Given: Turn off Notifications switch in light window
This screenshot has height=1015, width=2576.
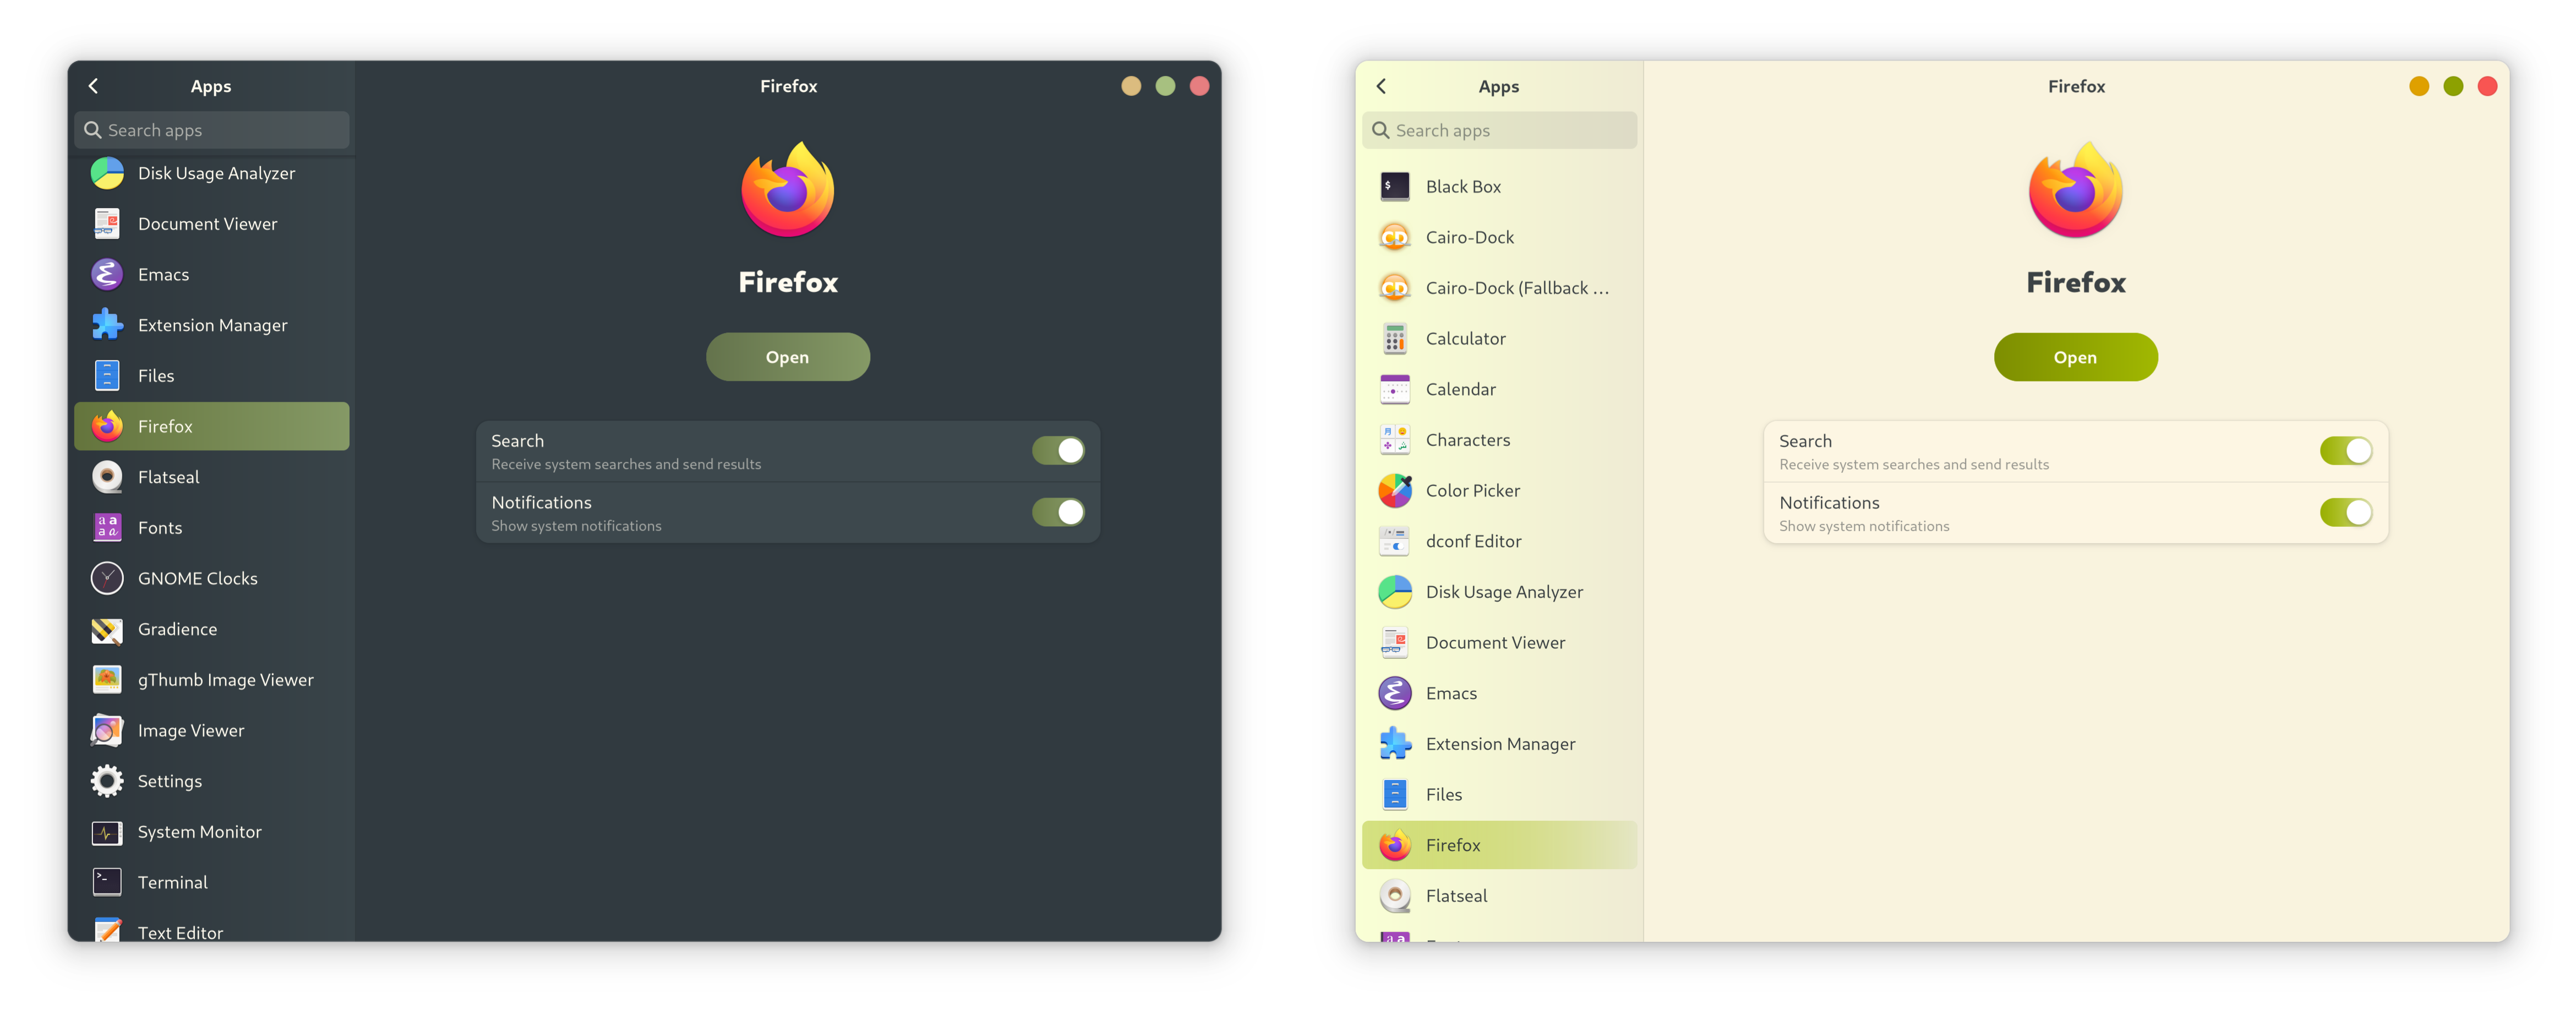Looking at the screenshot, I should 2346,512.
